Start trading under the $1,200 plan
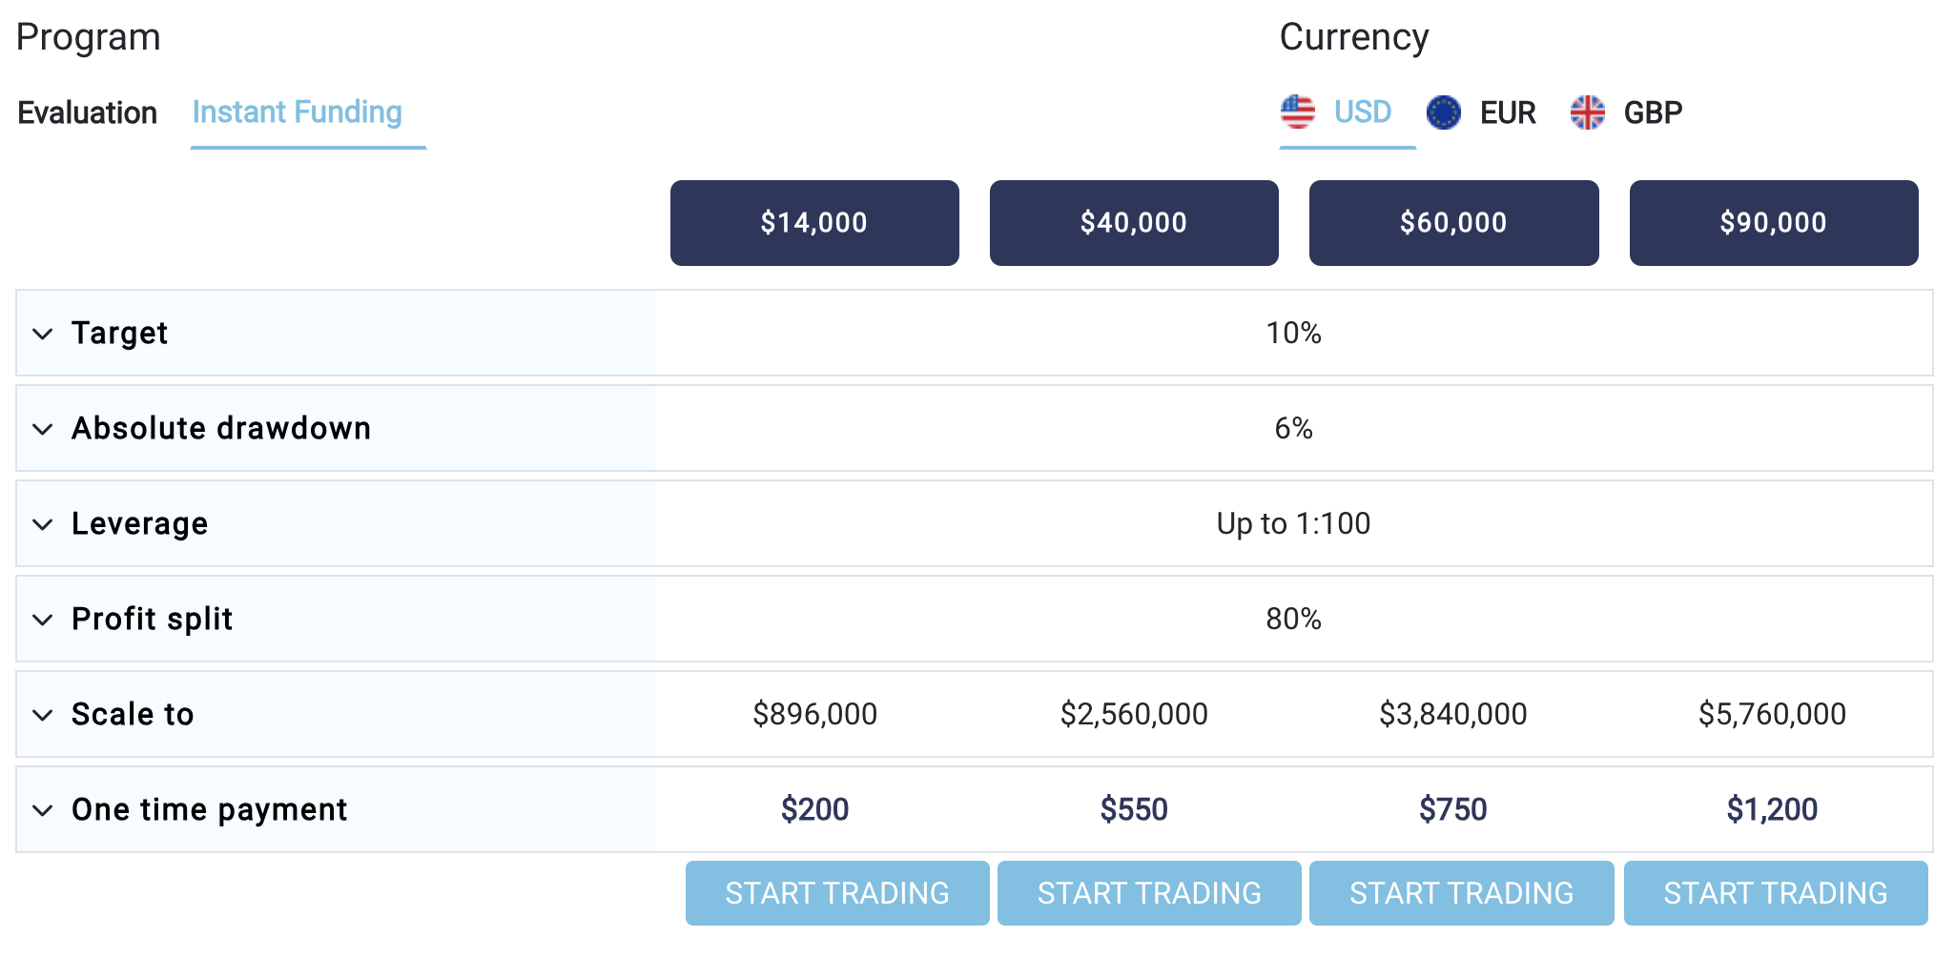 coord(1776,893)
